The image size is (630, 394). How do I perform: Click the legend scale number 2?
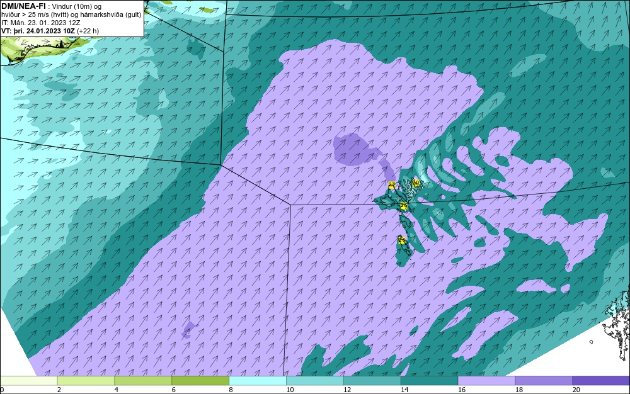tap(59, 390)
